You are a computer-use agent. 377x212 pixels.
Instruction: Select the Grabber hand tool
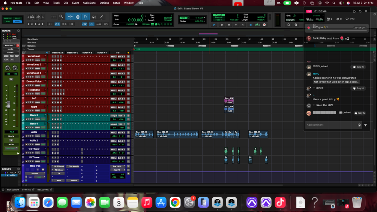click(86, 17)
